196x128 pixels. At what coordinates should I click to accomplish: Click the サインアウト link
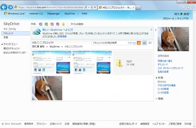tap(183, 19)
